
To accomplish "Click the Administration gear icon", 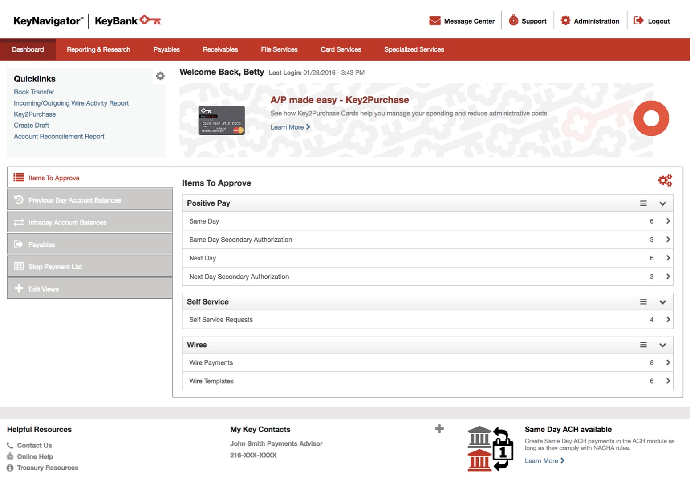I will coord(565,20).
